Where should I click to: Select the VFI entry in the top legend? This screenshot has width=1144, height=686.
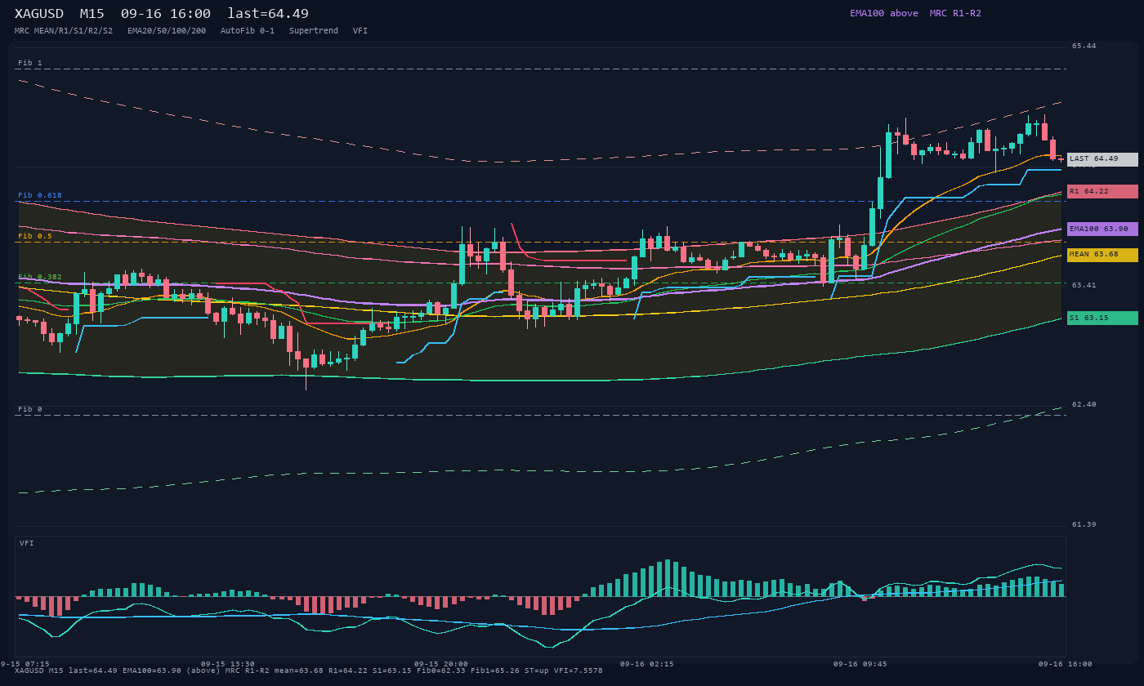(x=360, y=31)
